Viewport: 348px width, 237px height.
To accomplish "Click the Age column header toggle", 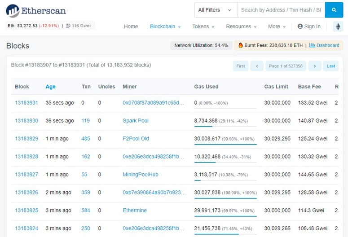I will tap(51, 87).
